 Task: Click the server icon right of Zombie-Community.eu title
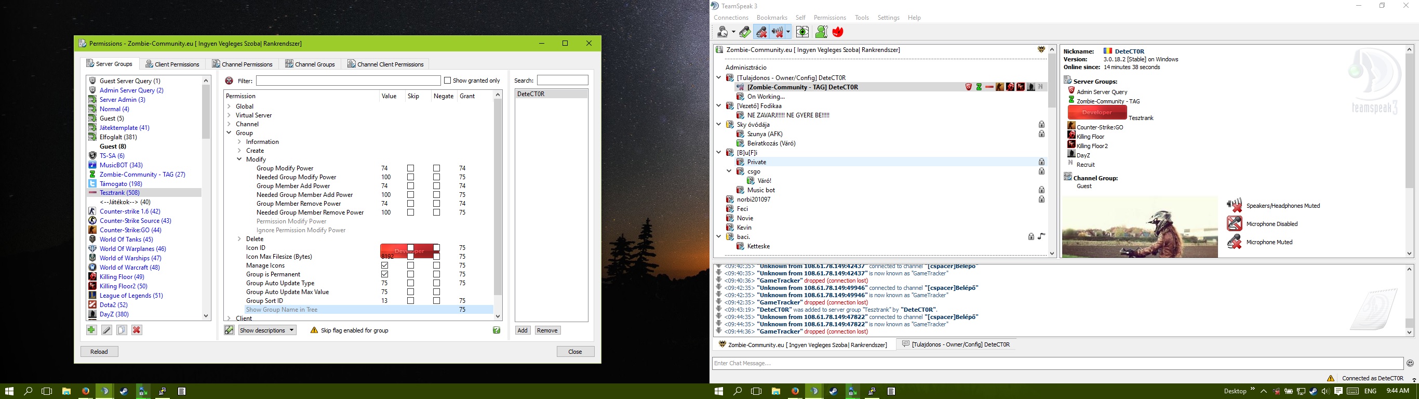1041,49
